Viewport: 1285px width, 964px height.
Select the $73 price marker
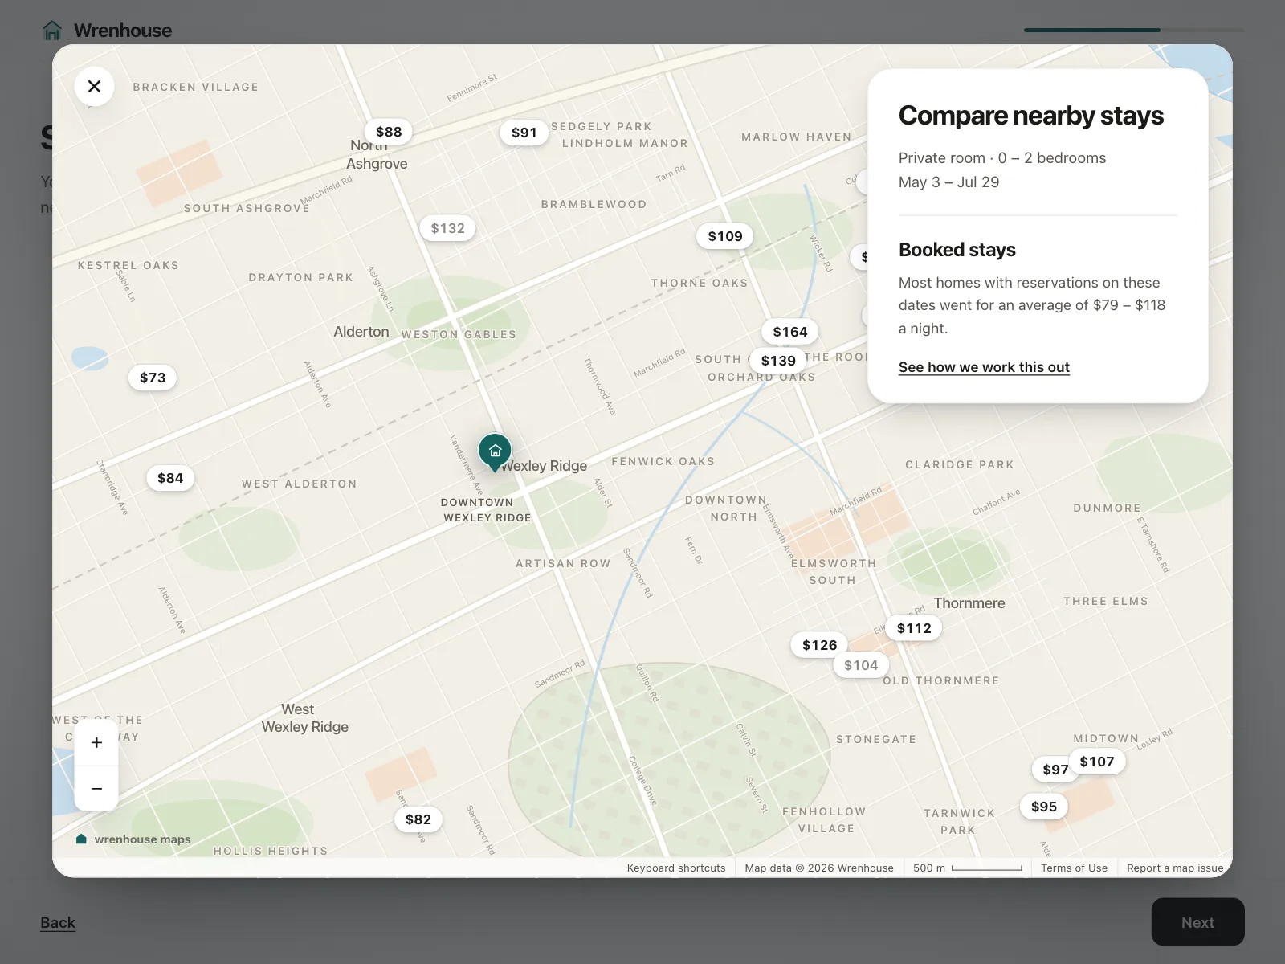[x=153, y=378]
